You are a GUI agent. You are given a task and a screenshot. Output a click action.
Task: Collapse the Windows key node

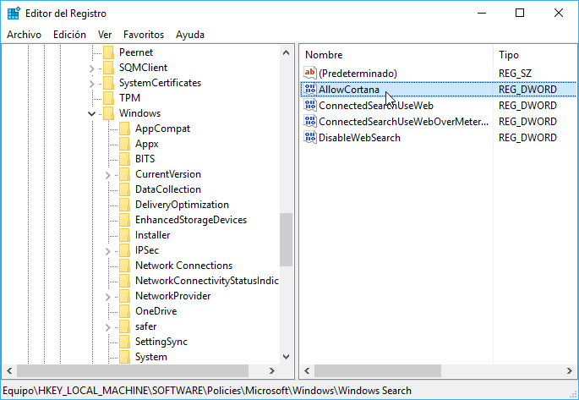(91, 113)
